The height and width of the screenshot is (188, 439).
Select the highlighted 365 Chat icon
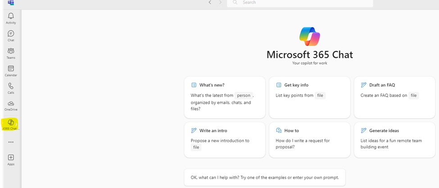[x=11, y=123]
